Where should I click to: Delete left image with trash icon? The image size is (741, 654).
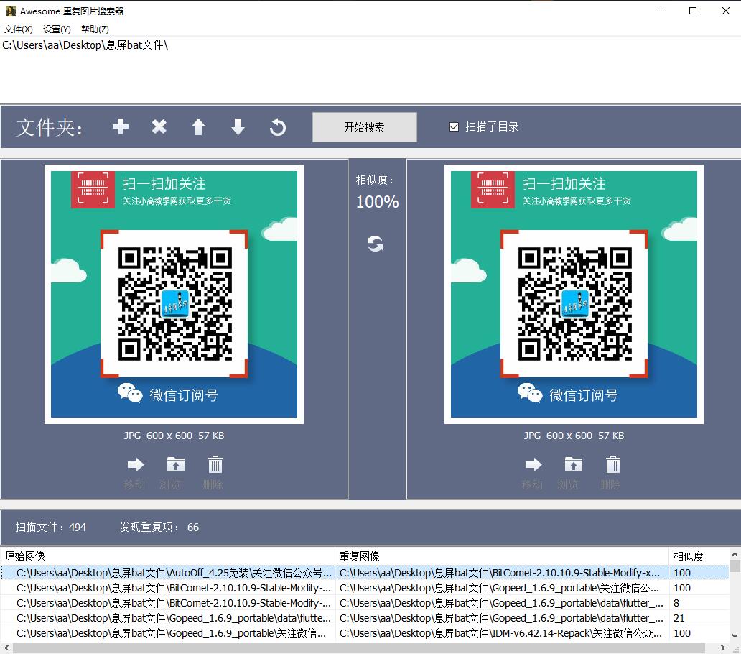click(x=215, y=464)
